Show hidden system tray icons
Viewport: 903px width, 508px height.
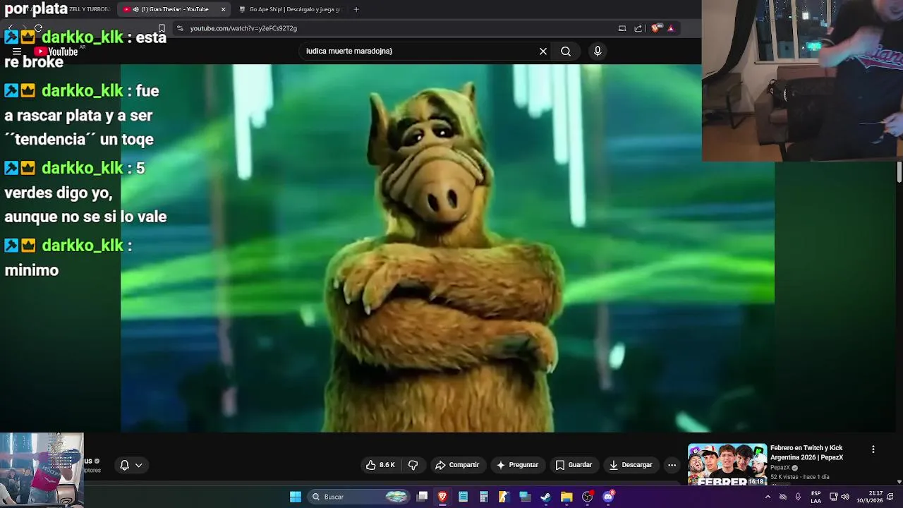click(x=768, y=497)
